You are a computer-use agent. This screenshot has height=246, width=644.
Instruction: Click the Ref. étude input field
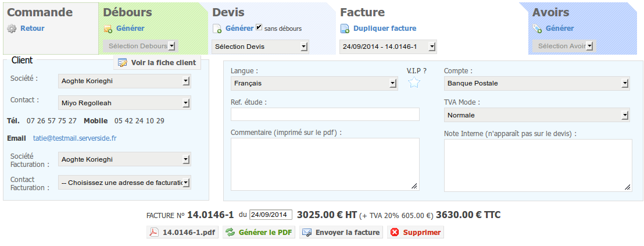[x=325, y=114]
